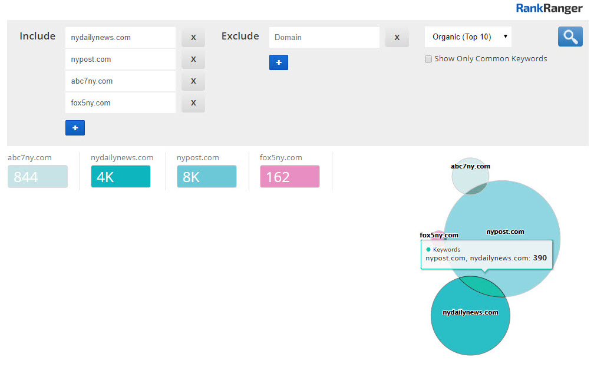Screen dimensions: 594x367
Task: Click the abc7ny.com include field
Action: (x=120, y=81)
